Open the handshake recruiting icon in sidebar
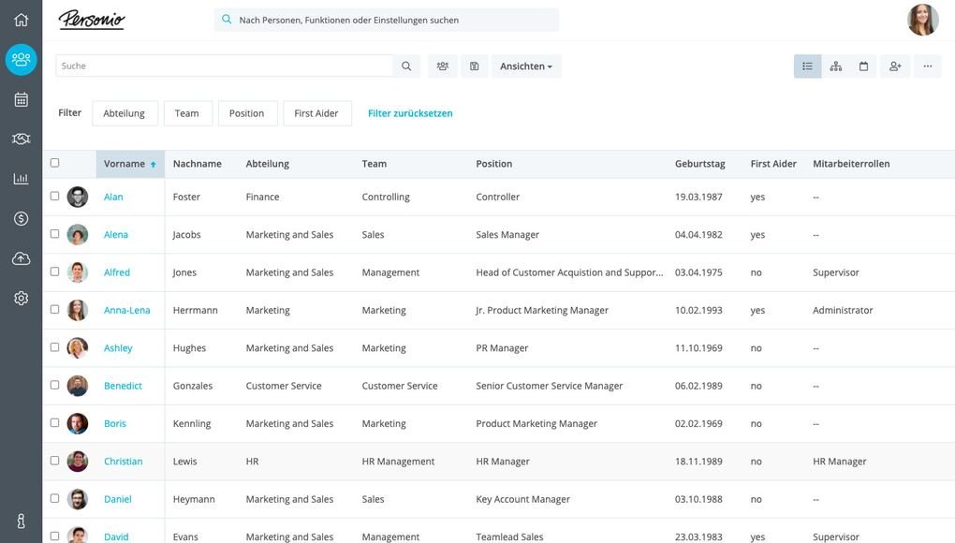This screenshot has height=543, width=955. click(x=21, y=139)
